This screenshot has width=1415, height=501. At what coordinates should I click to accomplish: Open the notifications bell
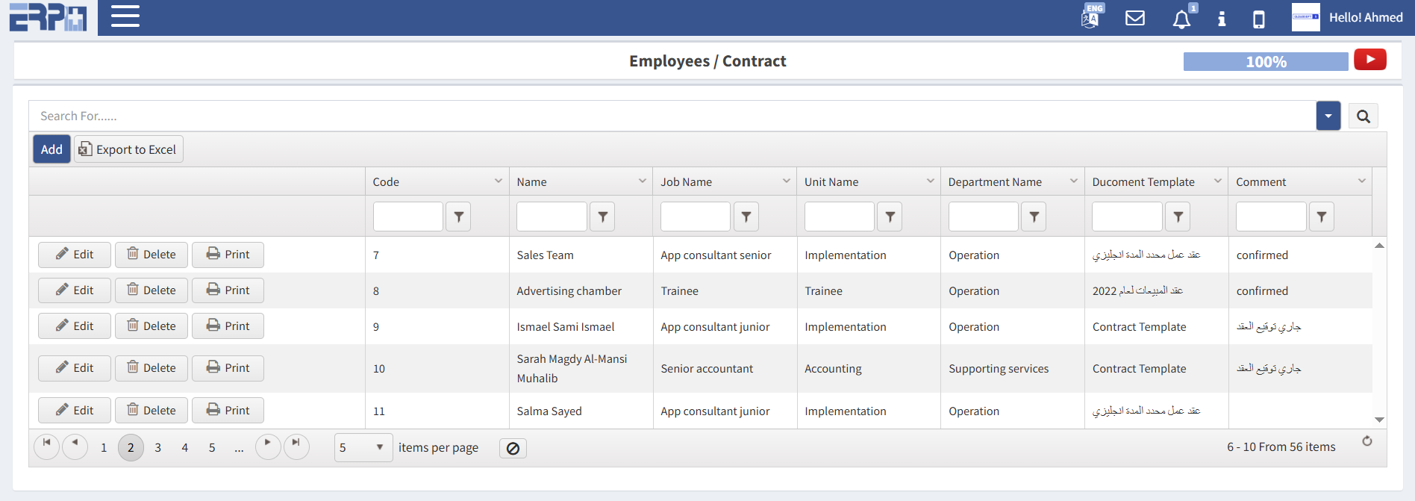point(1181,19)
